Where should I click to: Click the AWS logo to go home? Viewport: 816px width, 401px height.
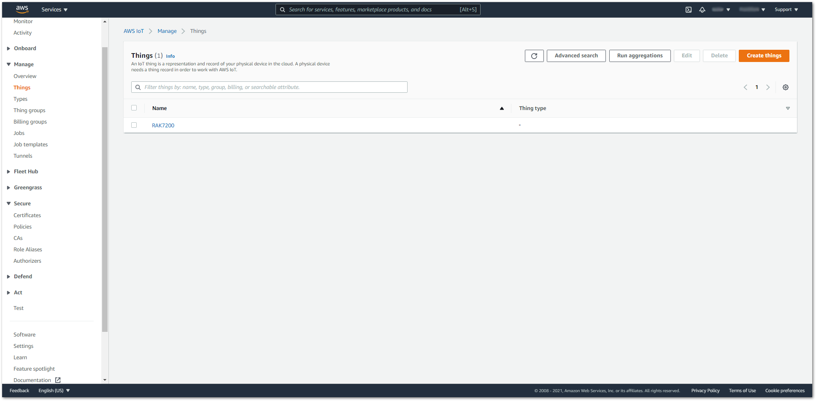22,9
